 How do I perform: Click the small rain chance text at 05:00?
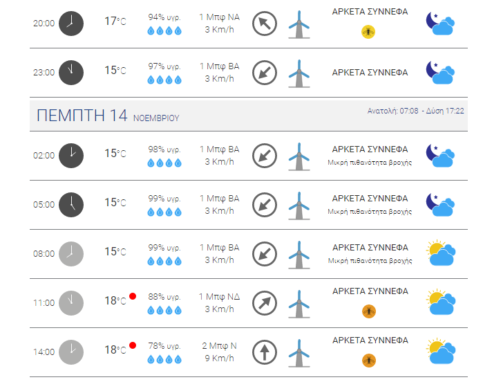point(370,212)
